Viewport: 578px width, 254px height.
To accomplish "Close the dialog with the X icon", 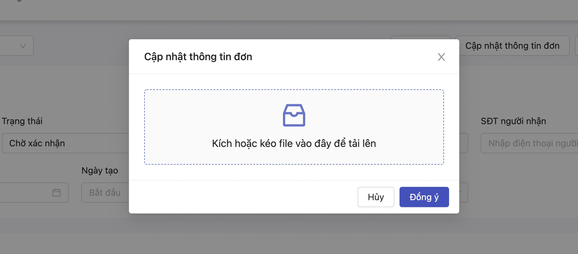I will pyautogui.click(x=441, y=57).
